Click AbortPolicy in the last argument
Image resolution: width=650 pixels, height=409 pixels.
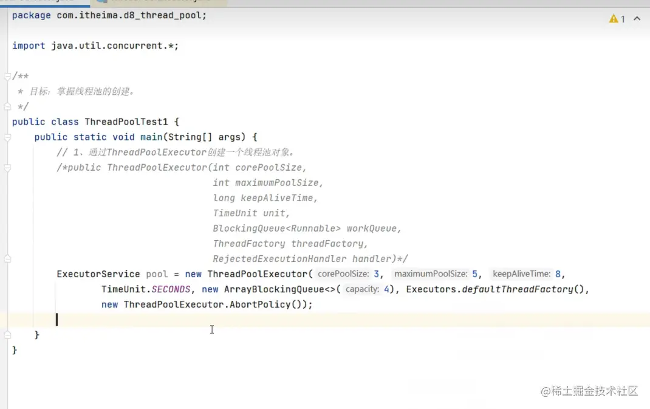tap(260, 304)
